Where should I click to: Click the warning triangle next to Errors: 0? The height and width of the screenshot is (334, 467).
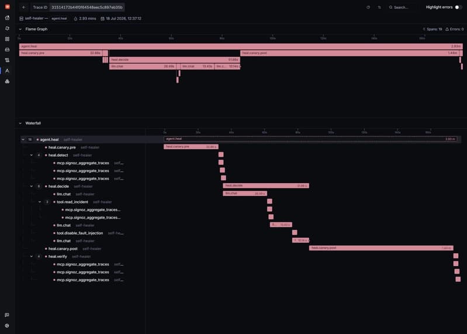[x=447, y=29]
